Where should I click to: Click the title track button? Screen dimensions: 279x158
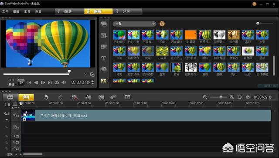[16, 136]
